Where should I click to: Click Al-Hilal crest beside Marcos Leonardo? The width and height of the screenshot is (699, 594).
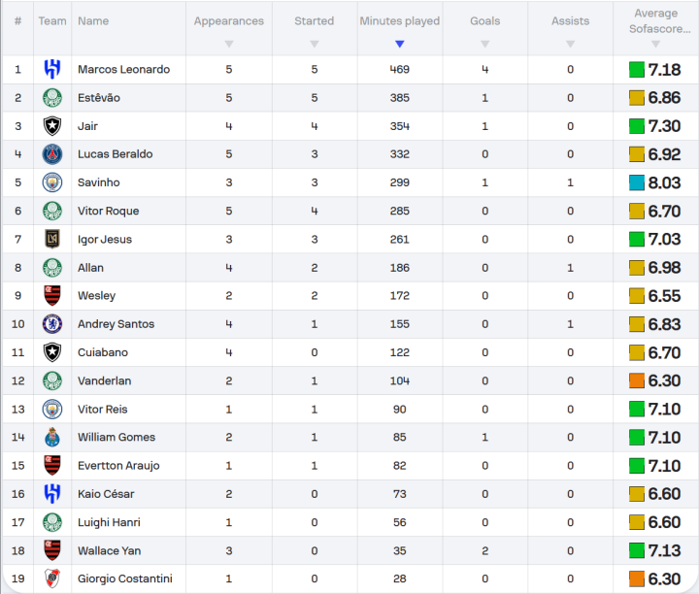(x=51, y=70)
